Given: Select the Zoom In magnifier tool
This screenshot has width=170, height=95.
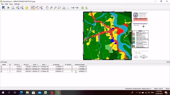Looking at the screenshot, I should [51, 8].
